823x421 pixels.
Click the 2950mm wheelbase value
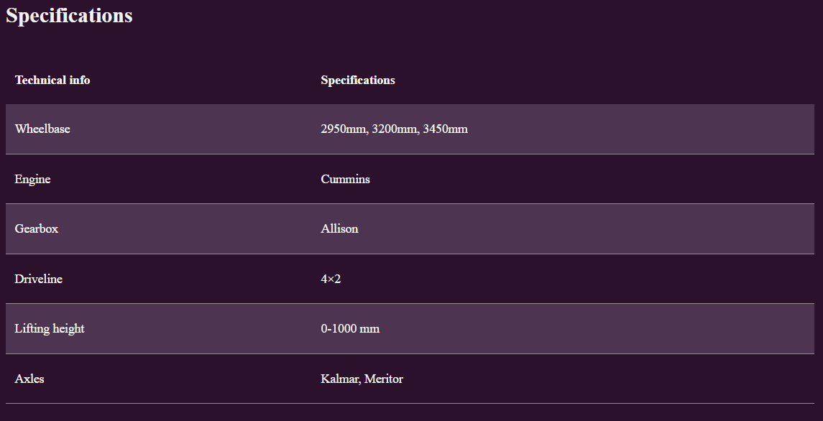(x=344, y=129)
